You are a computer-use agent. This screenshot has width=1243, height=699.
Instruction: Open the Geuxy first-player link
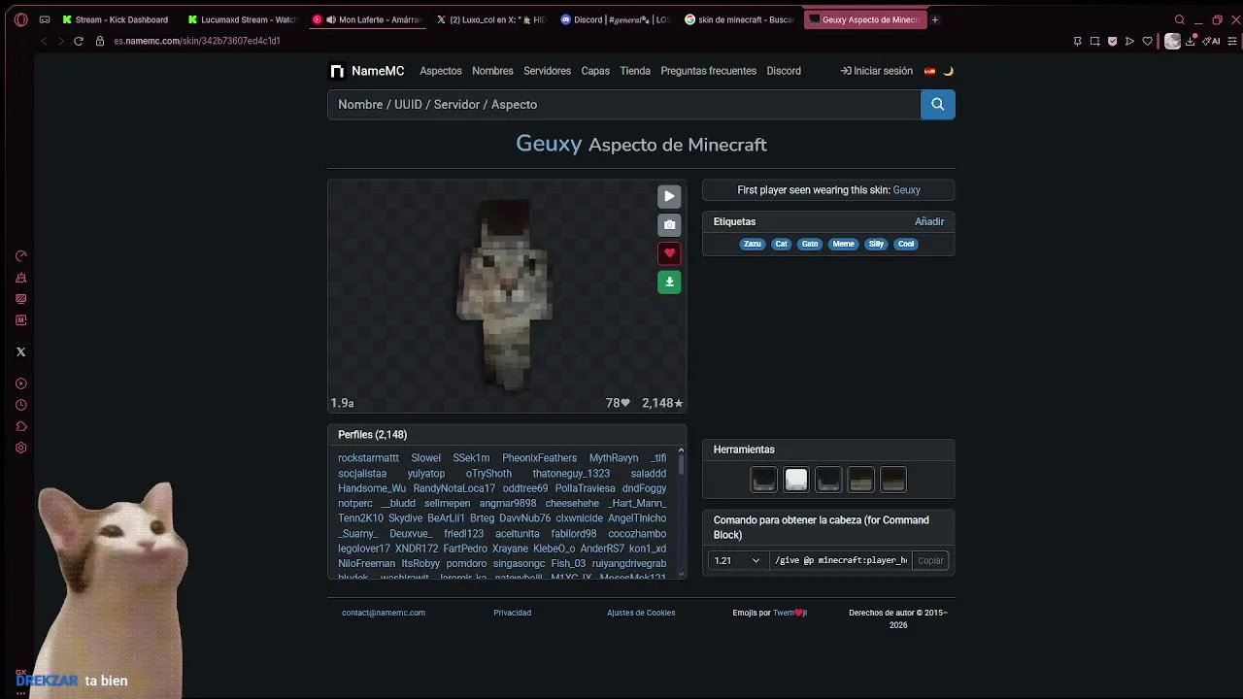(x=906, y=190)
